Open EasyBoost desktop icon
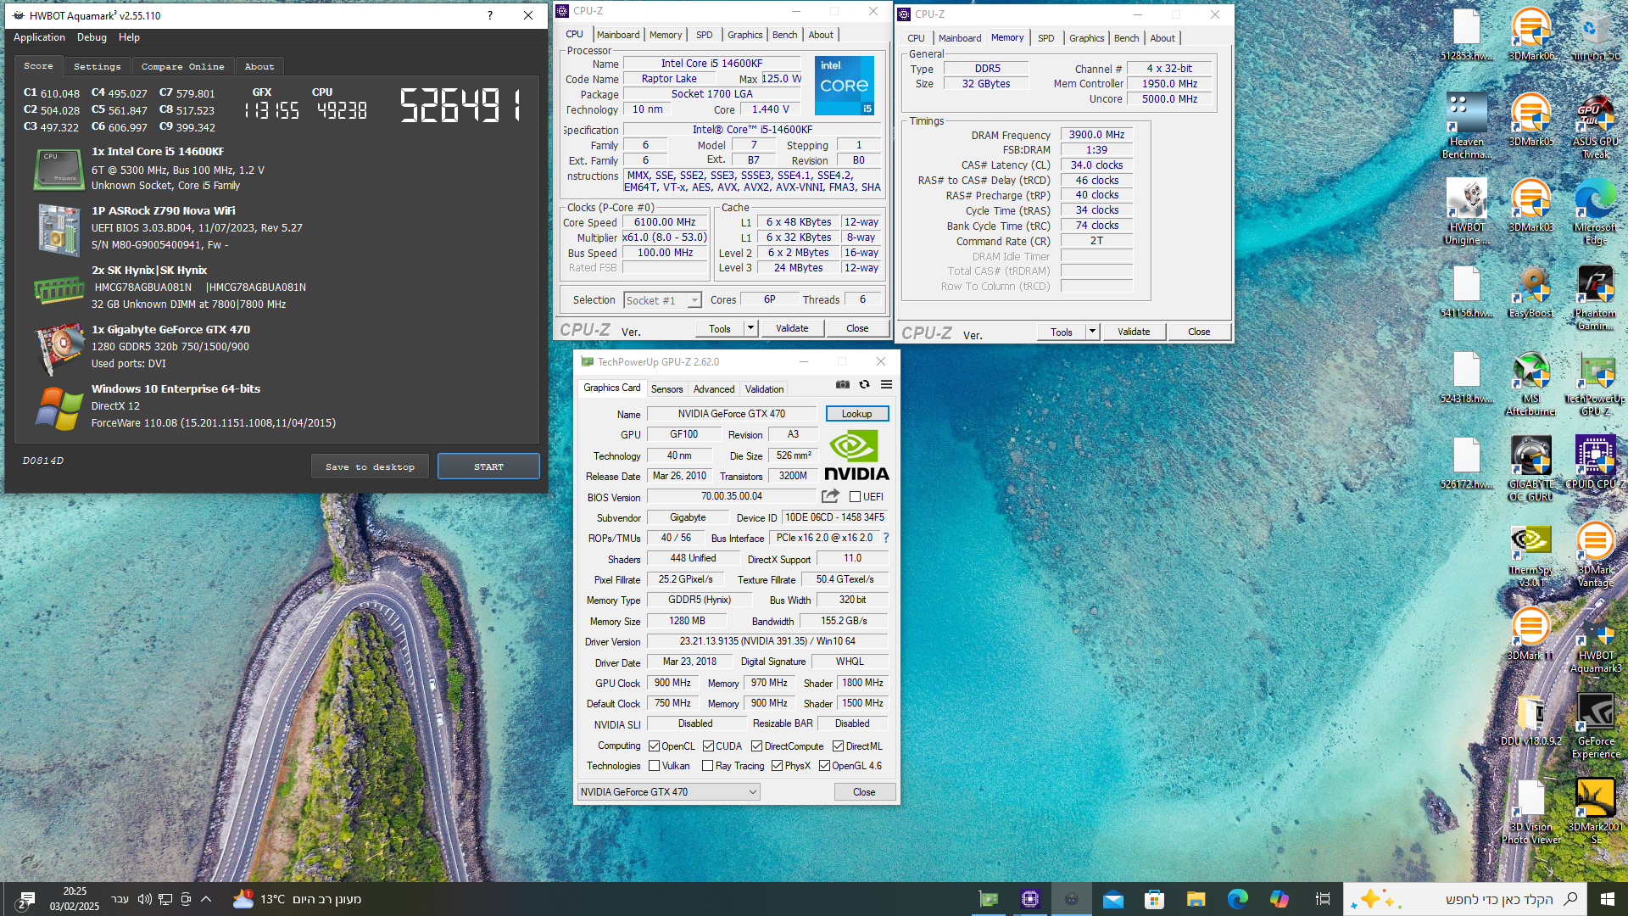Screen dimensions: 1628x916 [x=1530, y=291]
